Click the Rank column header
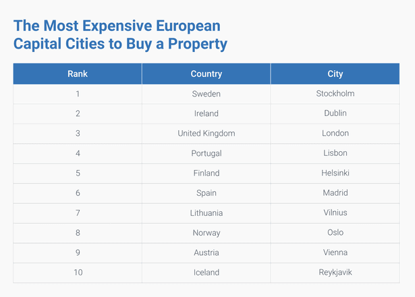 78,74
